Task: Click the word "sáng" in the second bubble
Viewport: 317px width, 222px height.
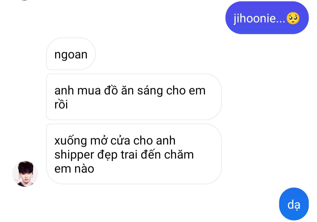Action: coord(150,90)
